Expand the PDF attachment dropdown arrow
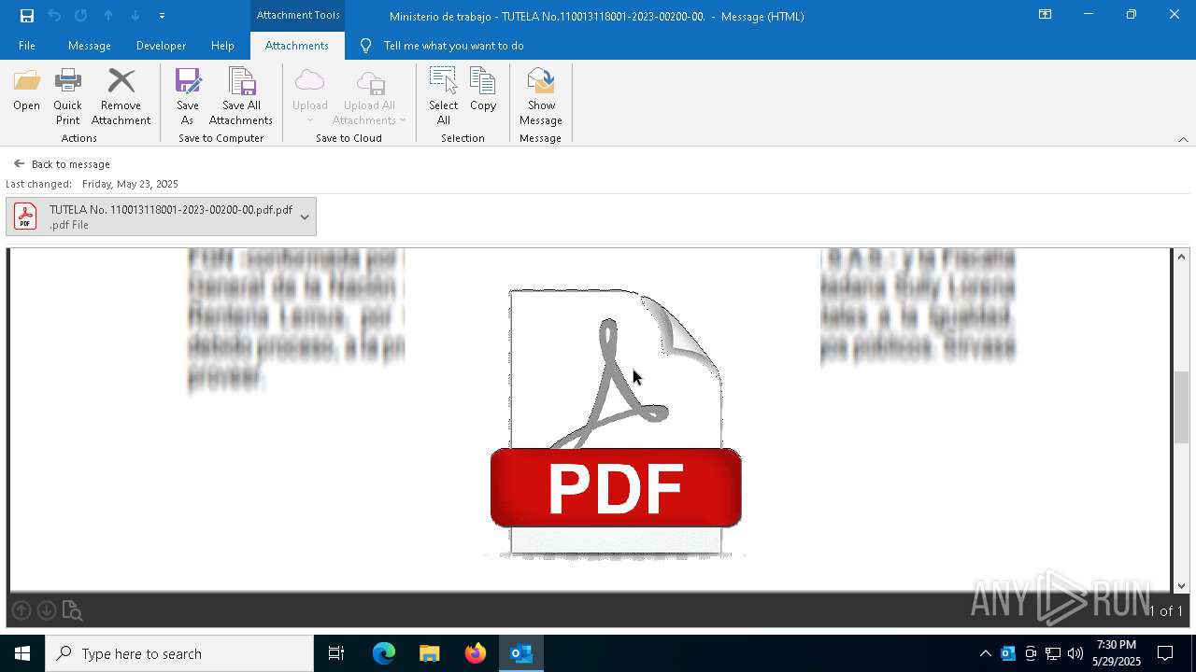 click(305, 217)
